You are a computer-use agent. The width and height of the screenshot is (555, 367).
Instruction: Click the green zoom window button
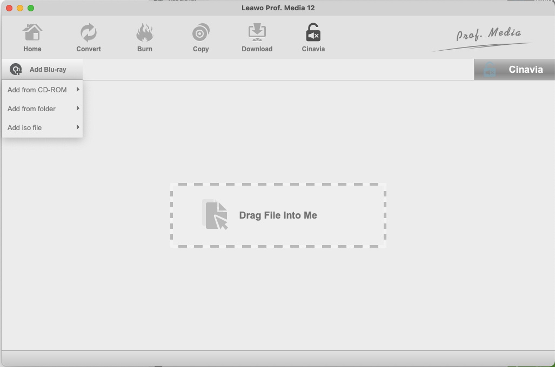point(31,8)
